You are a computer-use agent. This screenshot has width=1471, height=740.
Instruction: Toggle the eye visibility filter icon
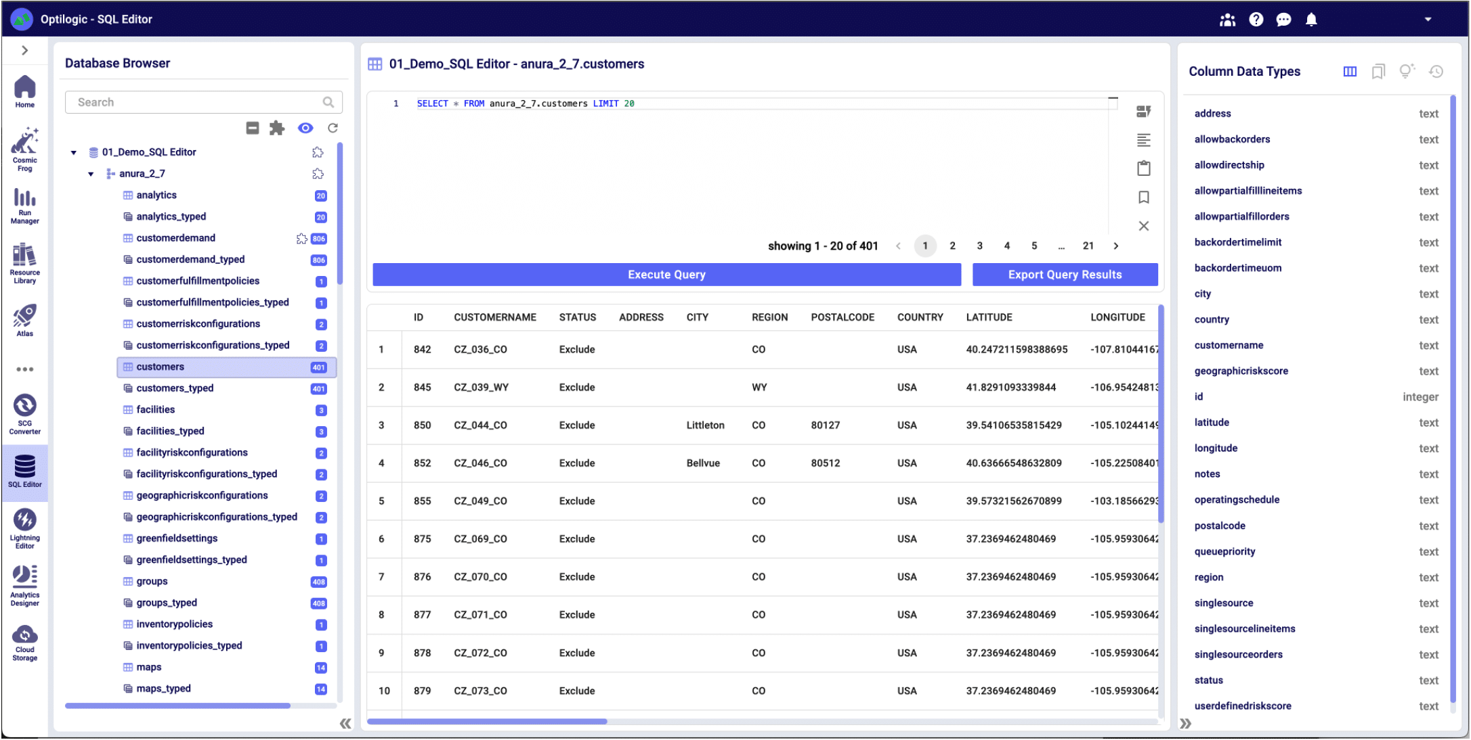pyautogui.click(x=305, y=128)
